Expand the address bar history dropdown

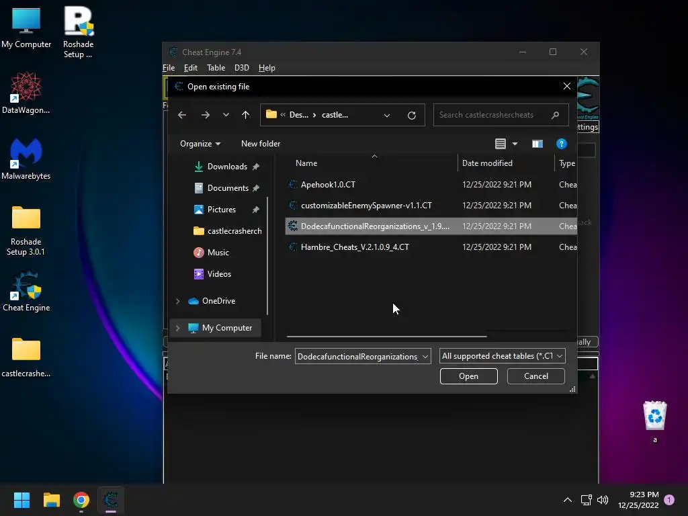pyautogui.click(x=386, y=116)
